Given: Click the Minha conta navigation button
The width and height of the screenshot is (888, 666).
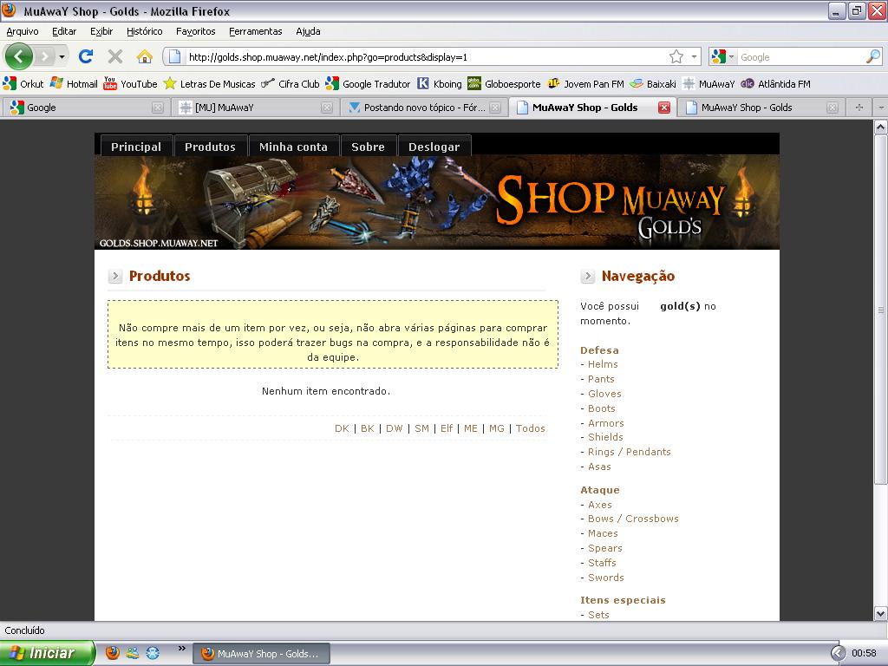Looking at the screenshot, I should 293,147.
